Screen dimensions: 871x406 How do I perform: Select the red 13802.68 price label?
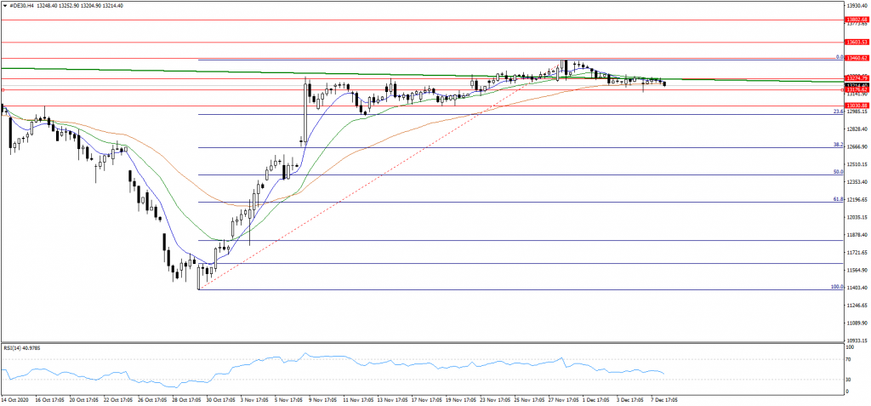pyautogui.click(x=856, y=19)
